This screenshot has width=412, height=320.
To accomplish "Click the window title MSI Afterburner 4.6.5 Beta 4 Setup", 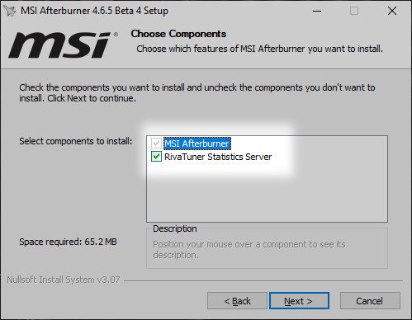I will point(94,11).
